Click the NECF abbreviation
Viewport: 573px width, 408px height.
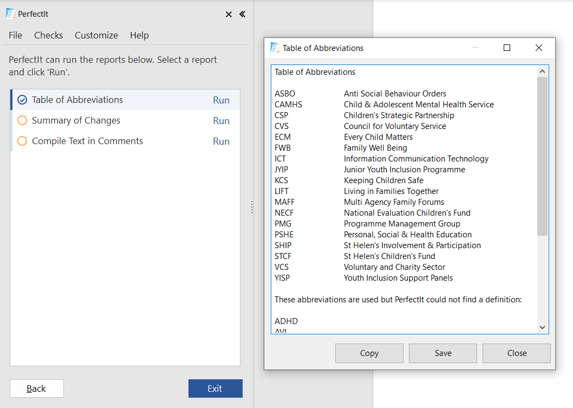click(x=284, y=213)
